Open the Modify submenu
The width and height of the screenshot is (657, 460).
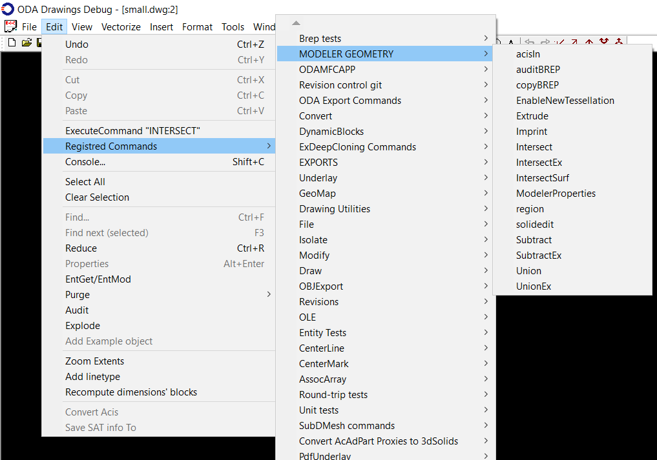[386, 255]
